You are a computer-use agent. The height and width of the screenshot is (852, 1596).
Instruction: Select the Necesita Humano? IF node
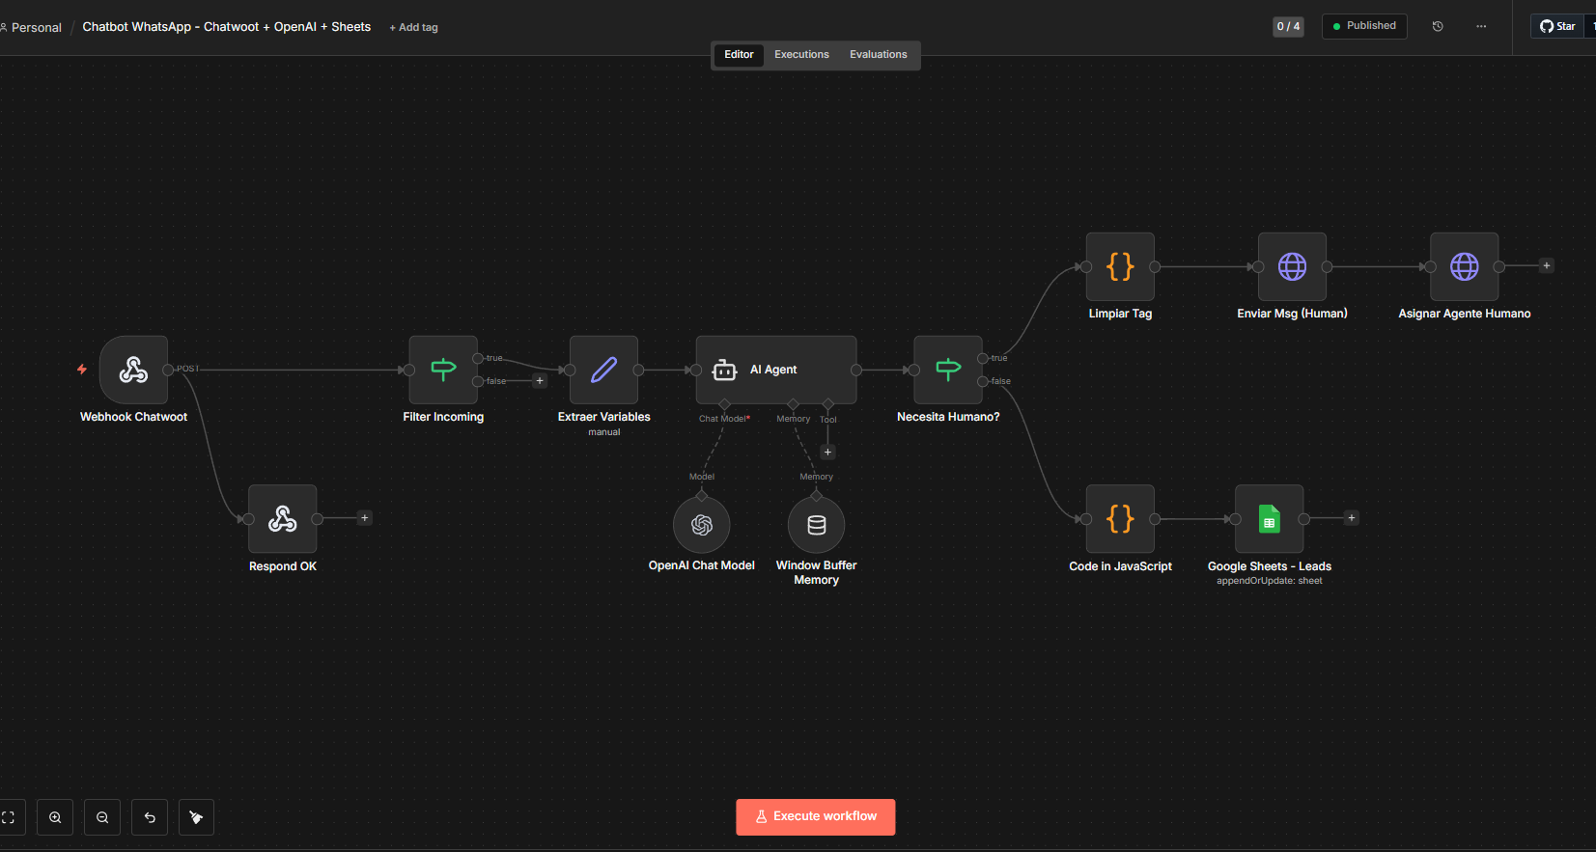coord(948,370)
